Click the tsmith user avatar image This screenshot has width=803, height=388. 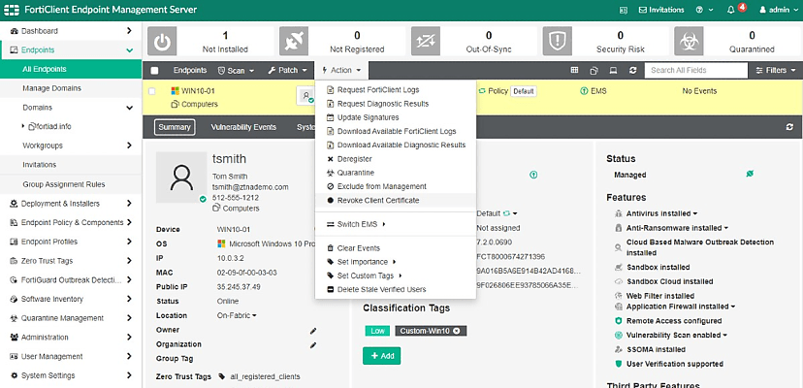181,178
